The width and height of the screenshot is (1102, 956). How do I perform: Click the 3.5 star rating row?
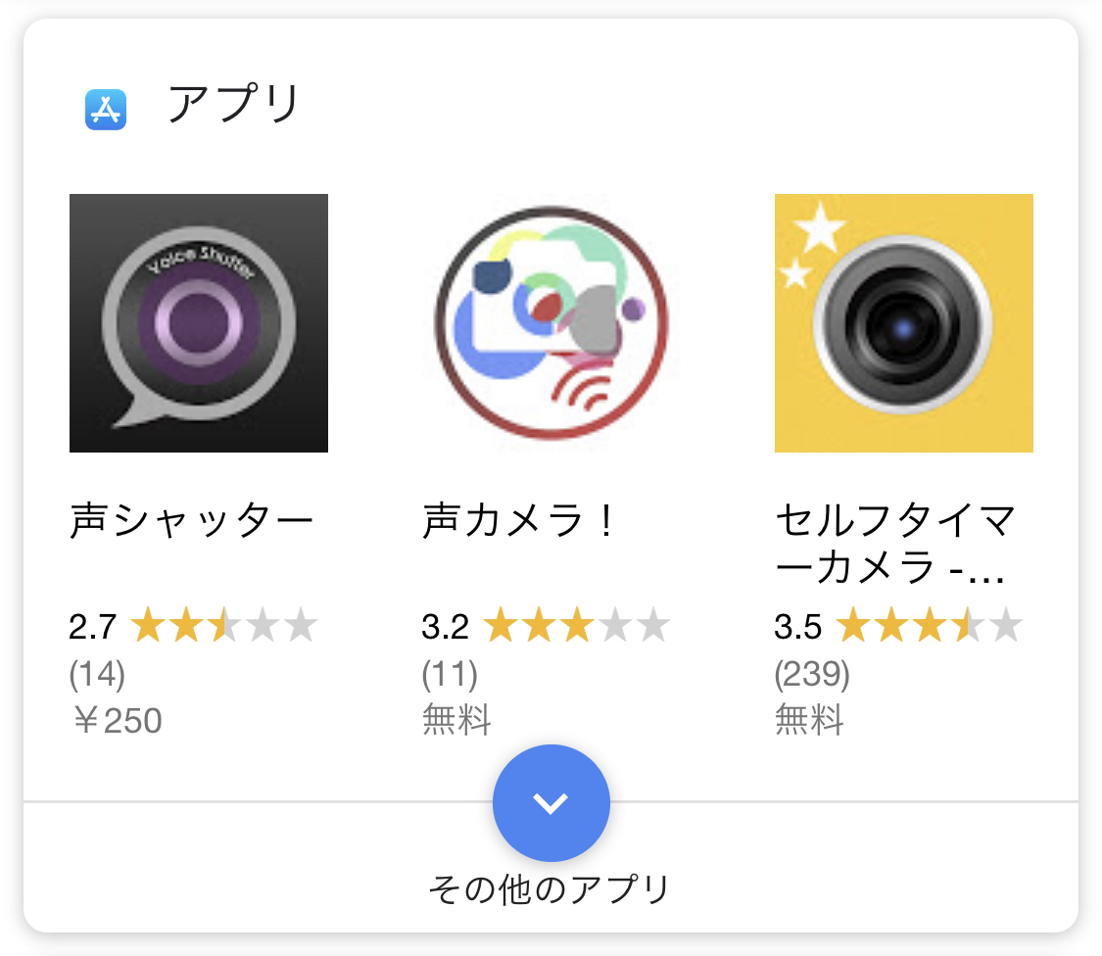[898, 625]
